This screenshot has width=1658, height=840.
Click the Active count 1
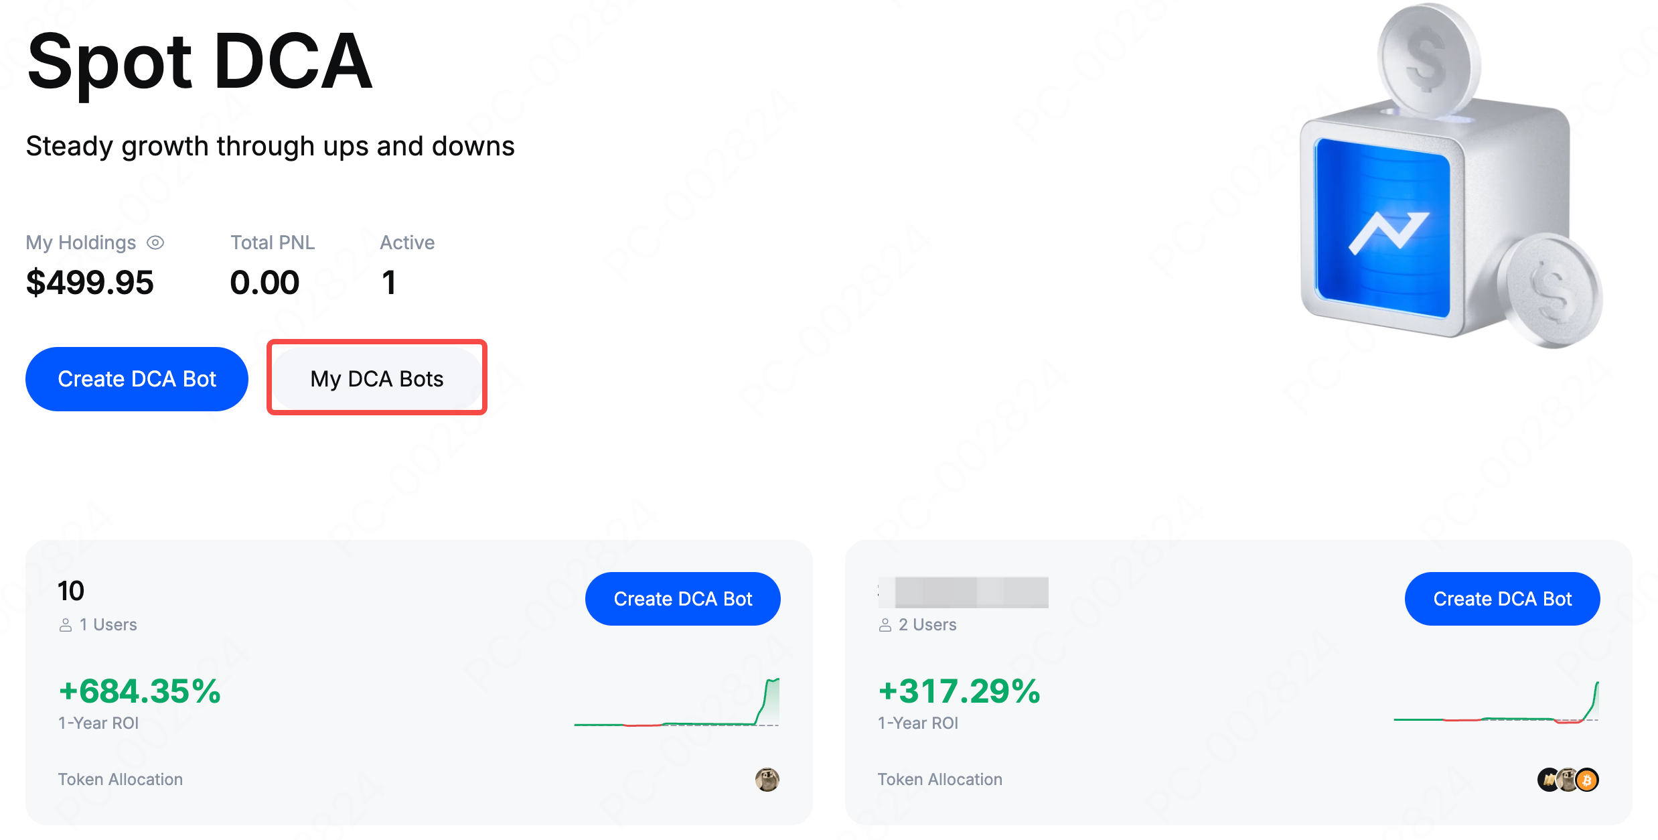(389, 282)
